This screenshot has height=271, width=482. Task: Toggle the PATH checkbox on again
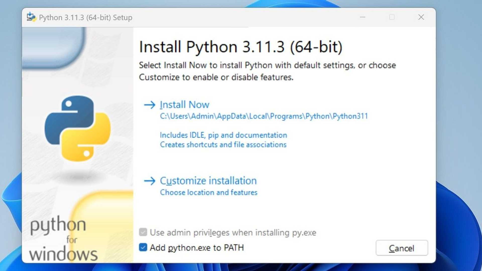(143, 247)
